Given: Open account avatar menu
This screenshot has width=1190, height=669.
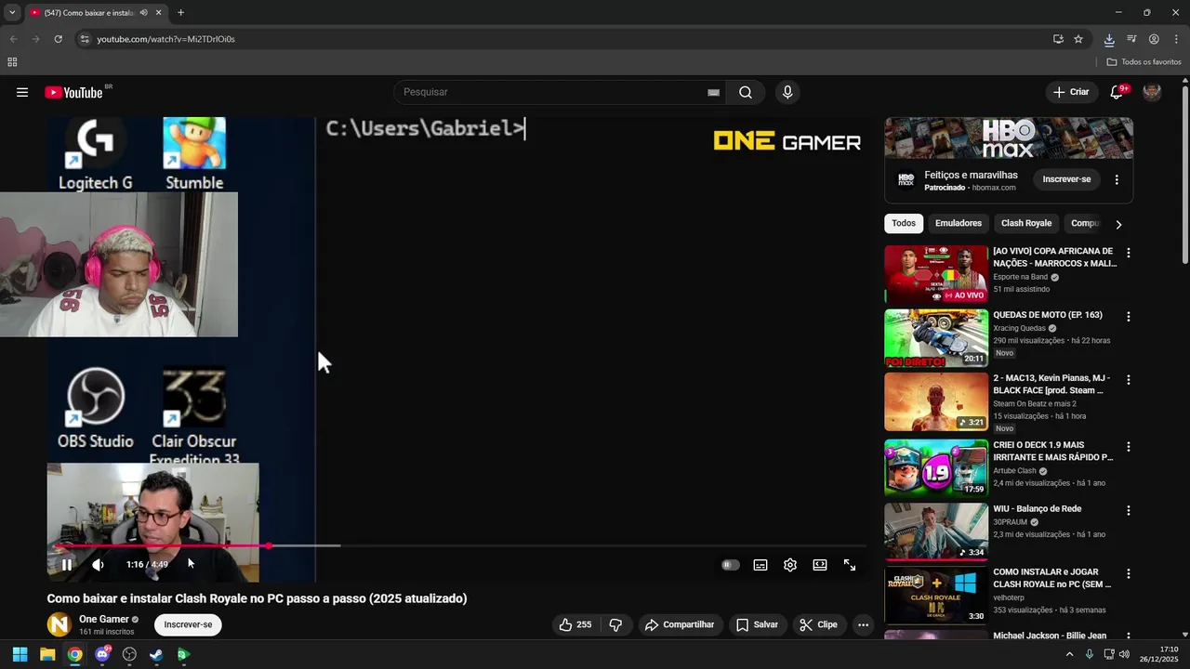Looking at the screenshot, I should tap(1152, 92).
